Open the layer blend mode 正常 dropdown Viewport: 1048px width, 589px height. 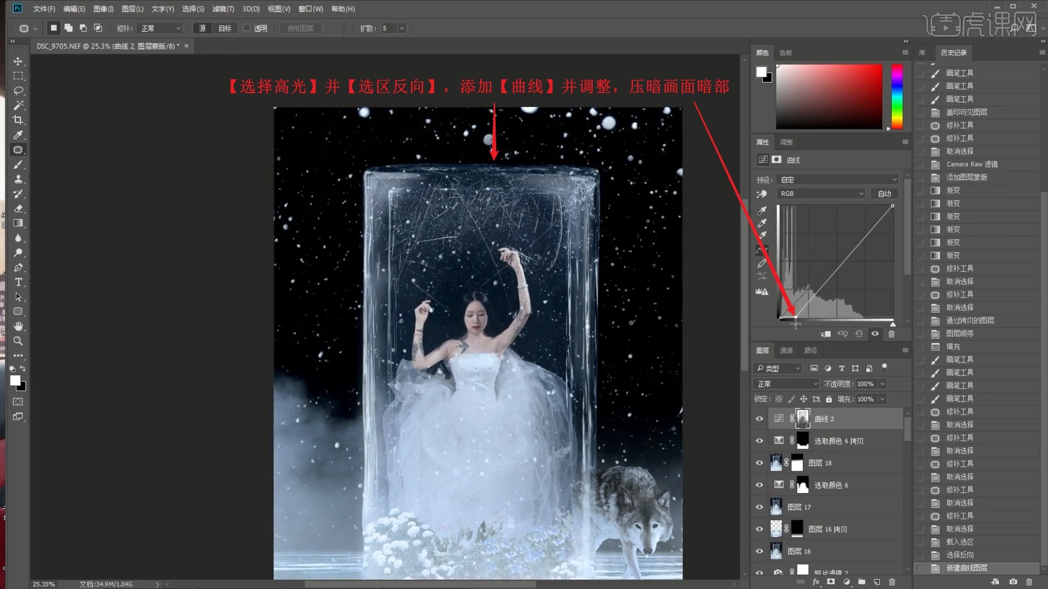tap(787, 384)
